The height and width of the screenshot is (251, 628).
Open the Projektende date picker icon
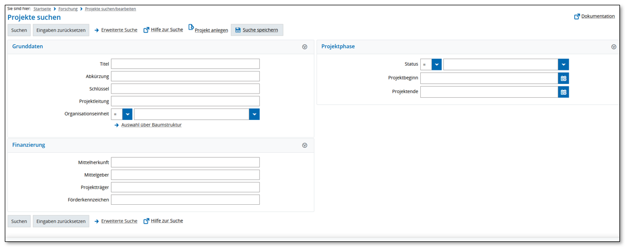563,92
